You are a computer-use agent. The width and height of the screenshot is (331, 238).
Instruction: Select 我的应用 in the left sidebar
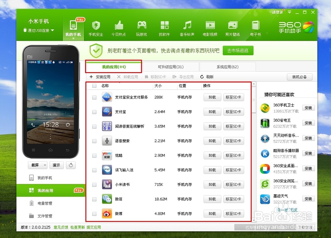click(51, 190)
